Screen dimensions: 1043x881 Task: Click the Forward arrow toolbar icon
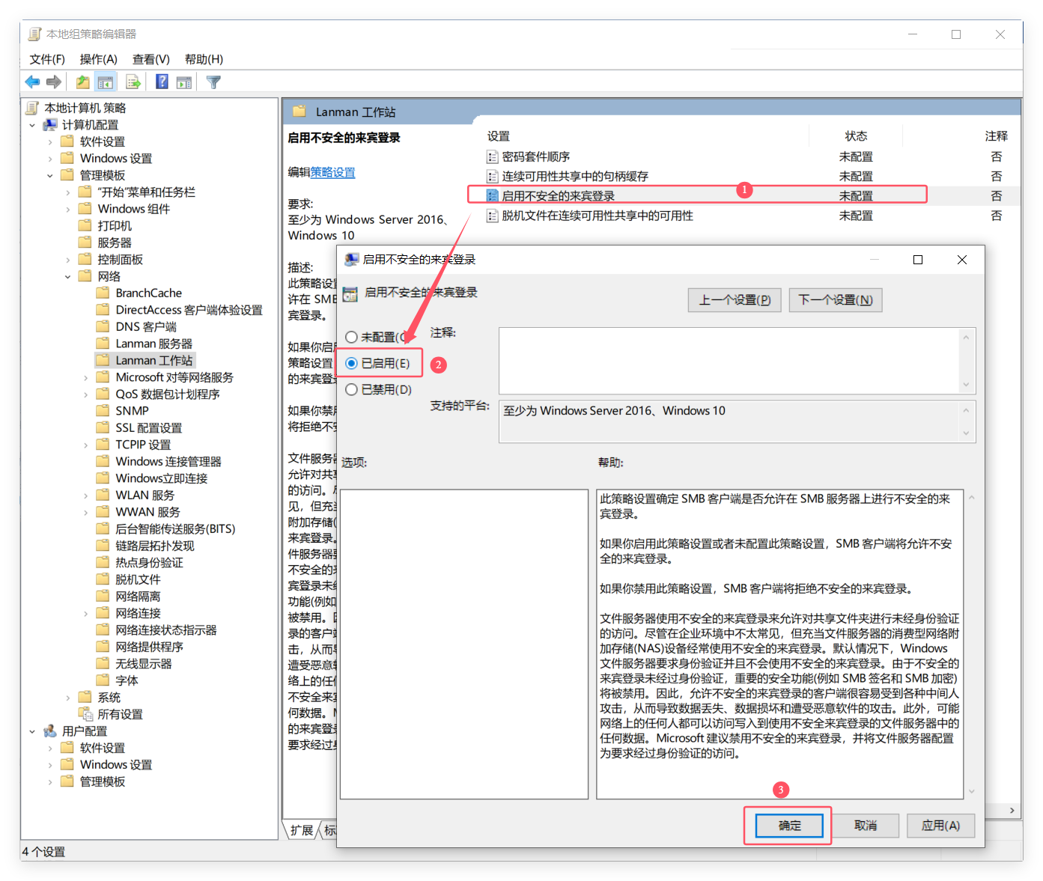click(x=54, y=82)
